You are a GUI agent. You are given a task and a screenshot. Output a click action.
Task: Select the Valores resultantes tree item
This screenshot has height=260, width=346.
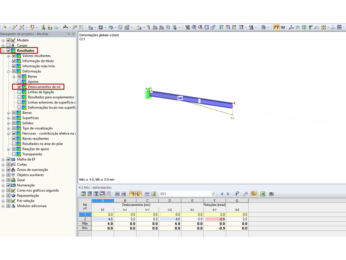[x=36, y=56]
